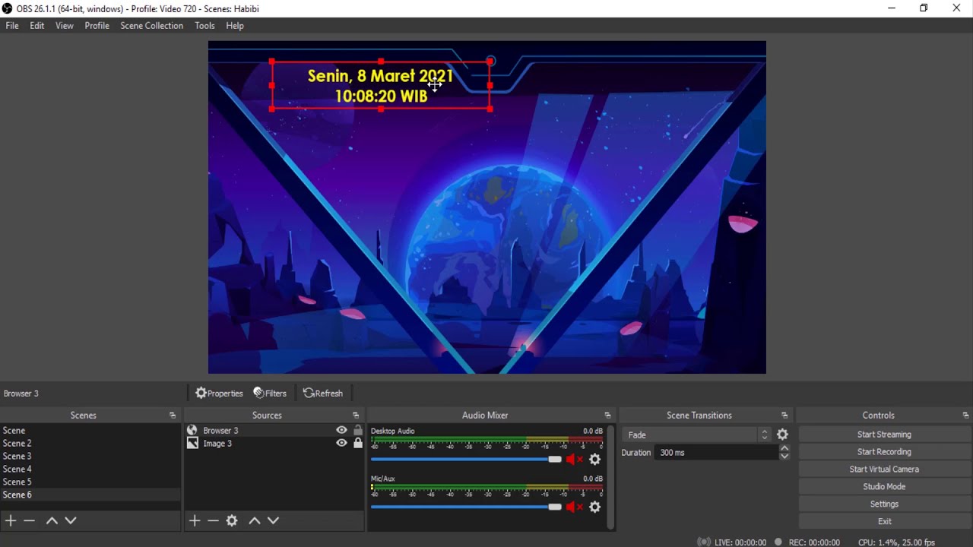
Task: Click the OBS application logo icon
Action: tap(8, 8)
